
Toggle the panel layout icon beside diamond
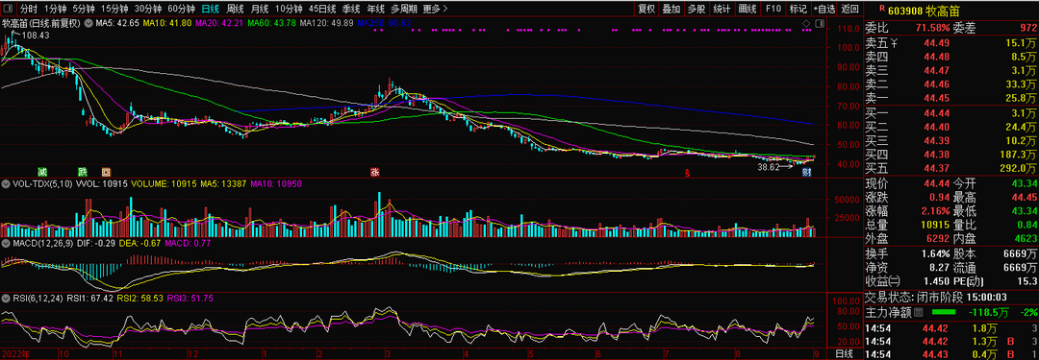pos(821,23)
